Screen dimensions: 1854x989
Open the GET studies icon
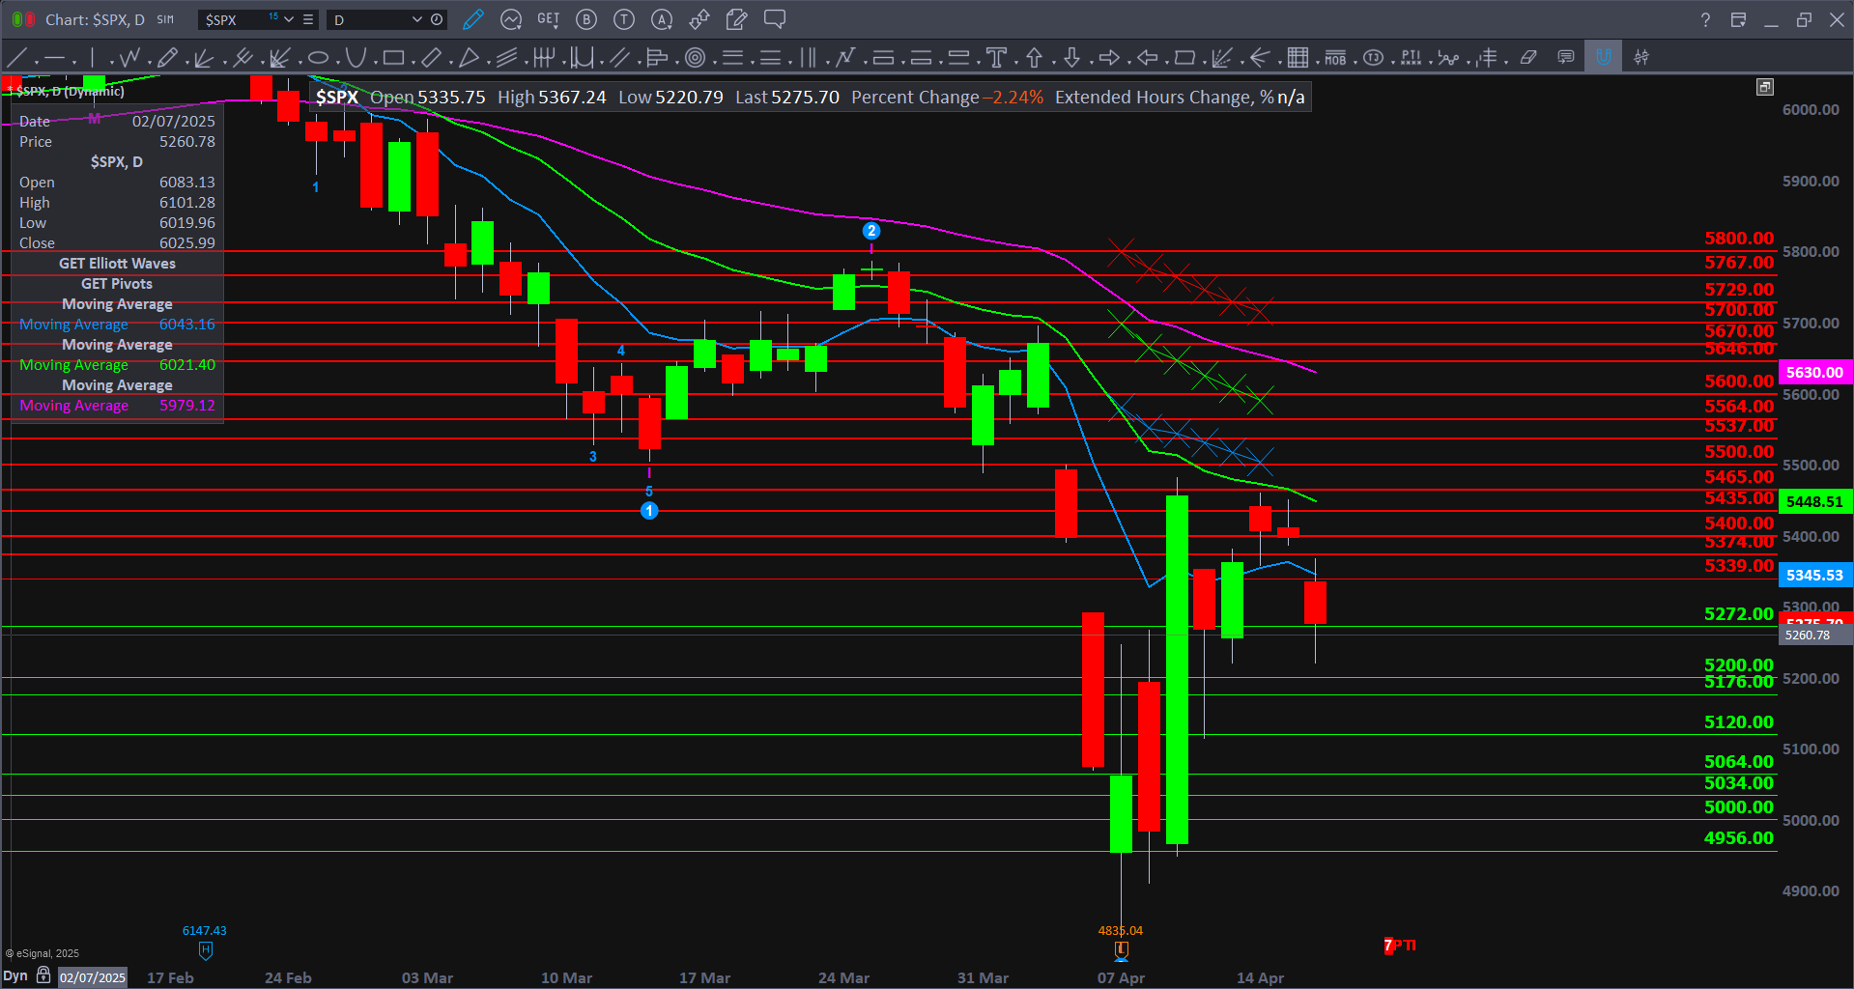(548, 19)
